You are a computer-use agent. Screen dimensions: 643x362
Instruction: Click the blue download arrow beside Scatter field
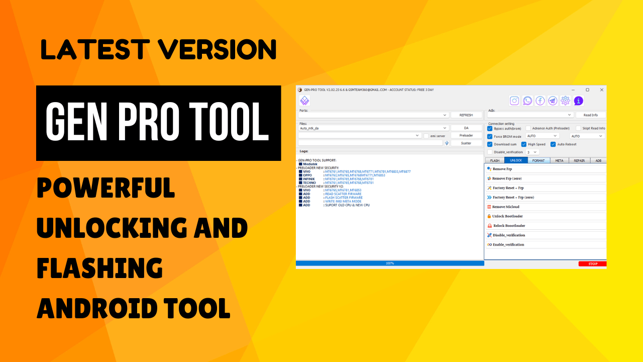(447, 143)
